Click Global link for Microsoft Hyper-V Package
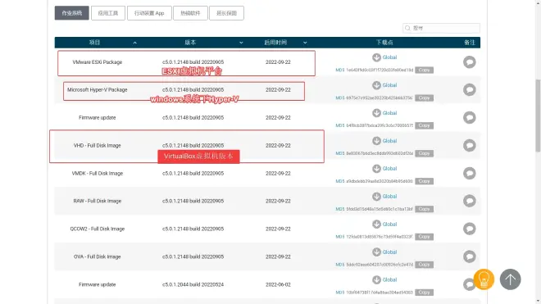Image resolution: width=541 pixels, height=304 pixels. click(389, 85)
